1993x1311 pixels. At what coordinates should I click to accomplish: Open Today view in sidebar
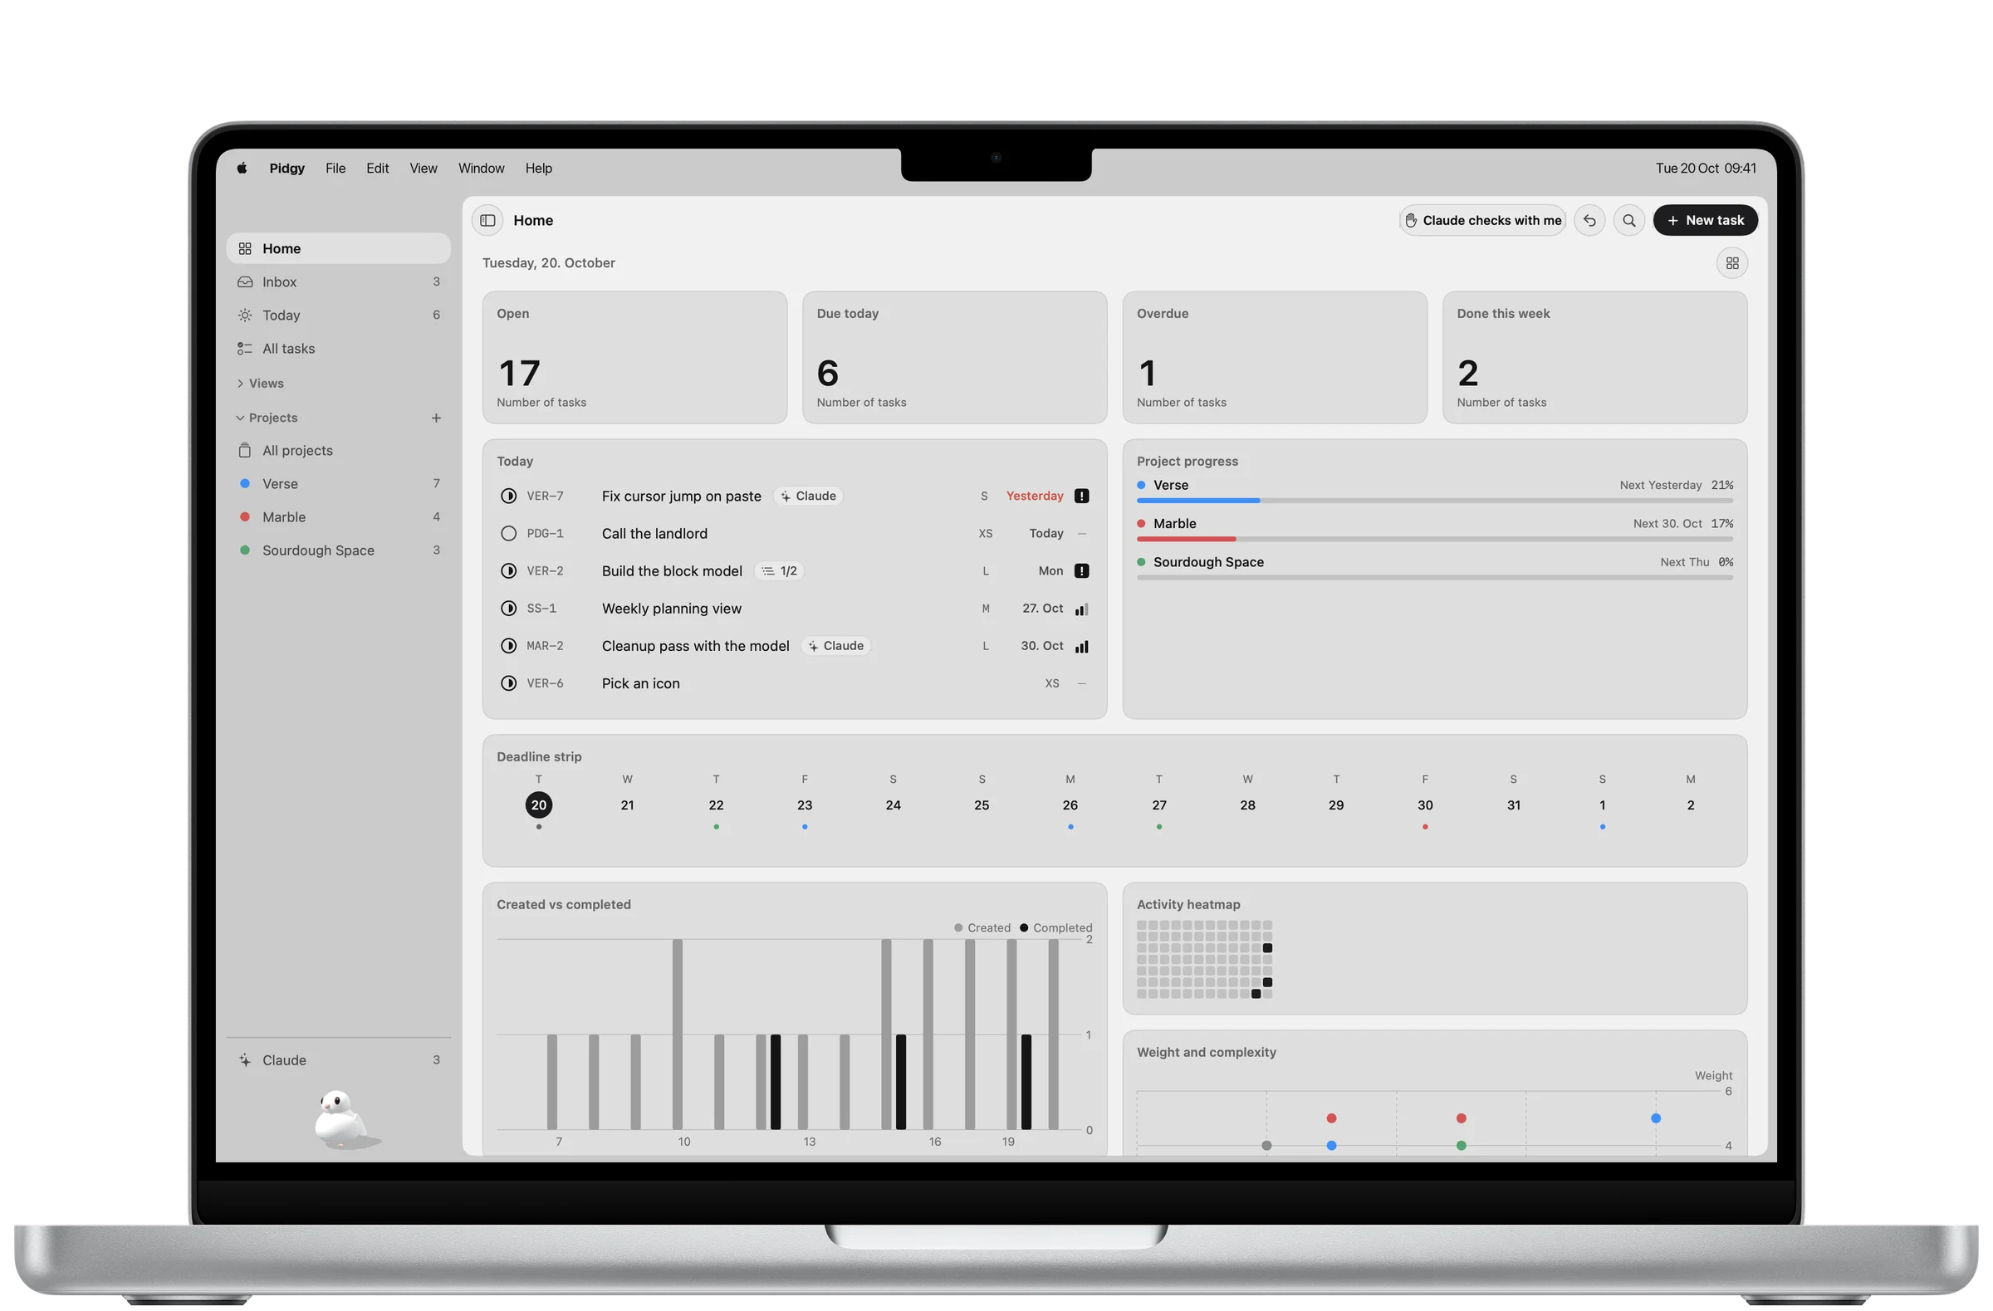(x=338, y=316)
